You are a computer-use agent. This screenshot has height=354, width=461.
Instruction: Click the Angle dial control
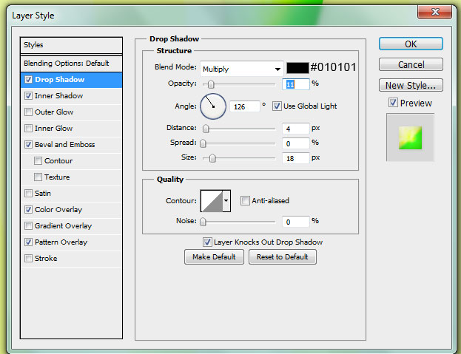(x=212, y=106)
